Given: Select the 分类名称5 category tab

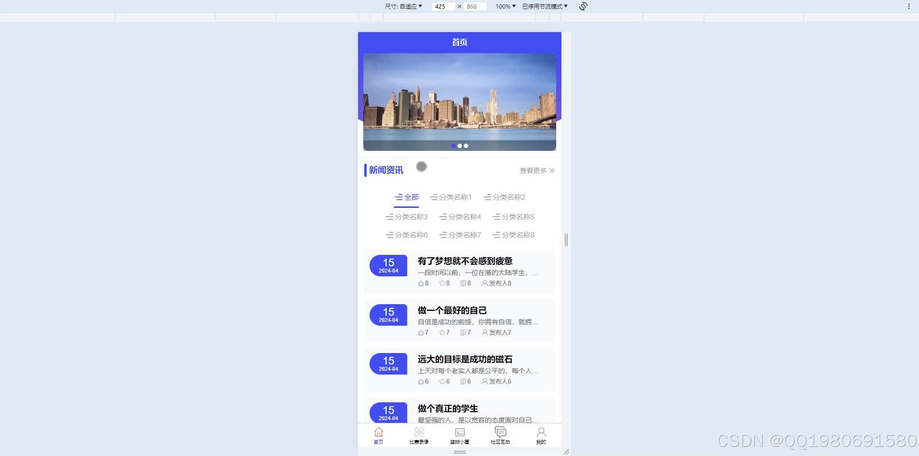Looking at the screenshot, I should 514,217.
